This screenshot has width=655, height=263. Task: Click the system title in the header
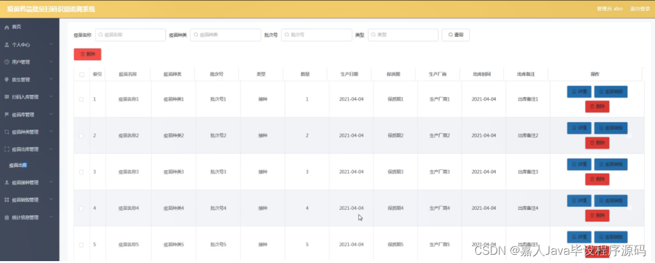click(x=51, y=9)
